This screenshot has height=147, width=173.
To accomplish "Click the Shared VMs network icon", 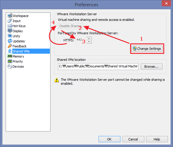I will [x=10, y=51].
